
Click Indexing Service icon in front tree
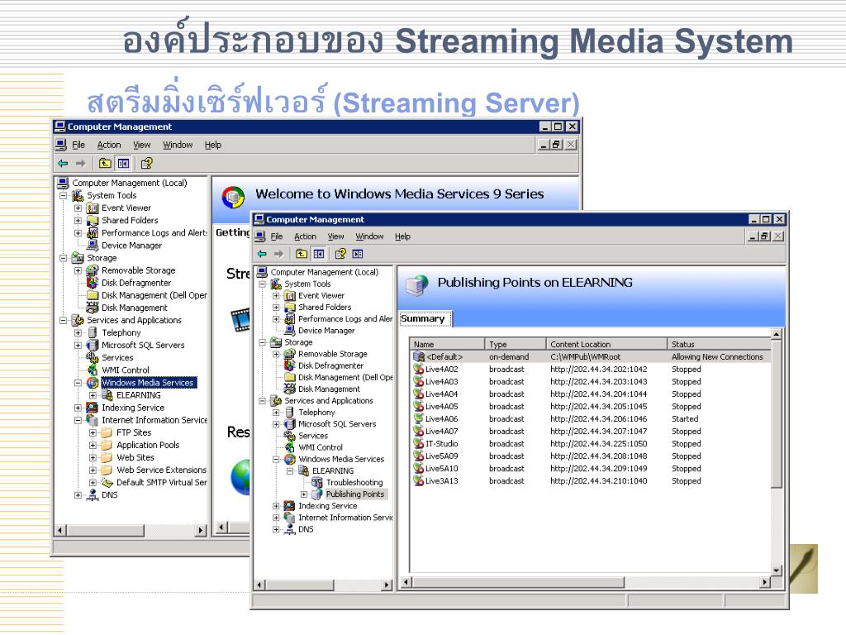point(290,506)
